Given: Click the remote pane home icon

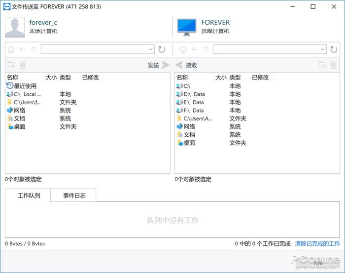Looking at the screenshot, I should tap(183, 49).
